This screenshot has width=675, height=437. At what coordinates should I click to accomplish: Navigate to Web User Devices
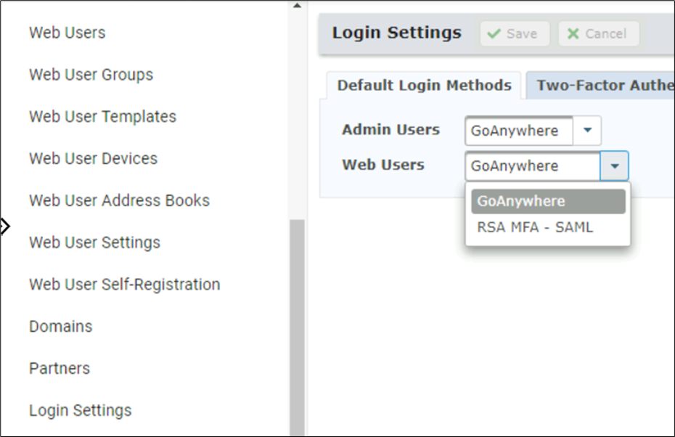point(93,159)
